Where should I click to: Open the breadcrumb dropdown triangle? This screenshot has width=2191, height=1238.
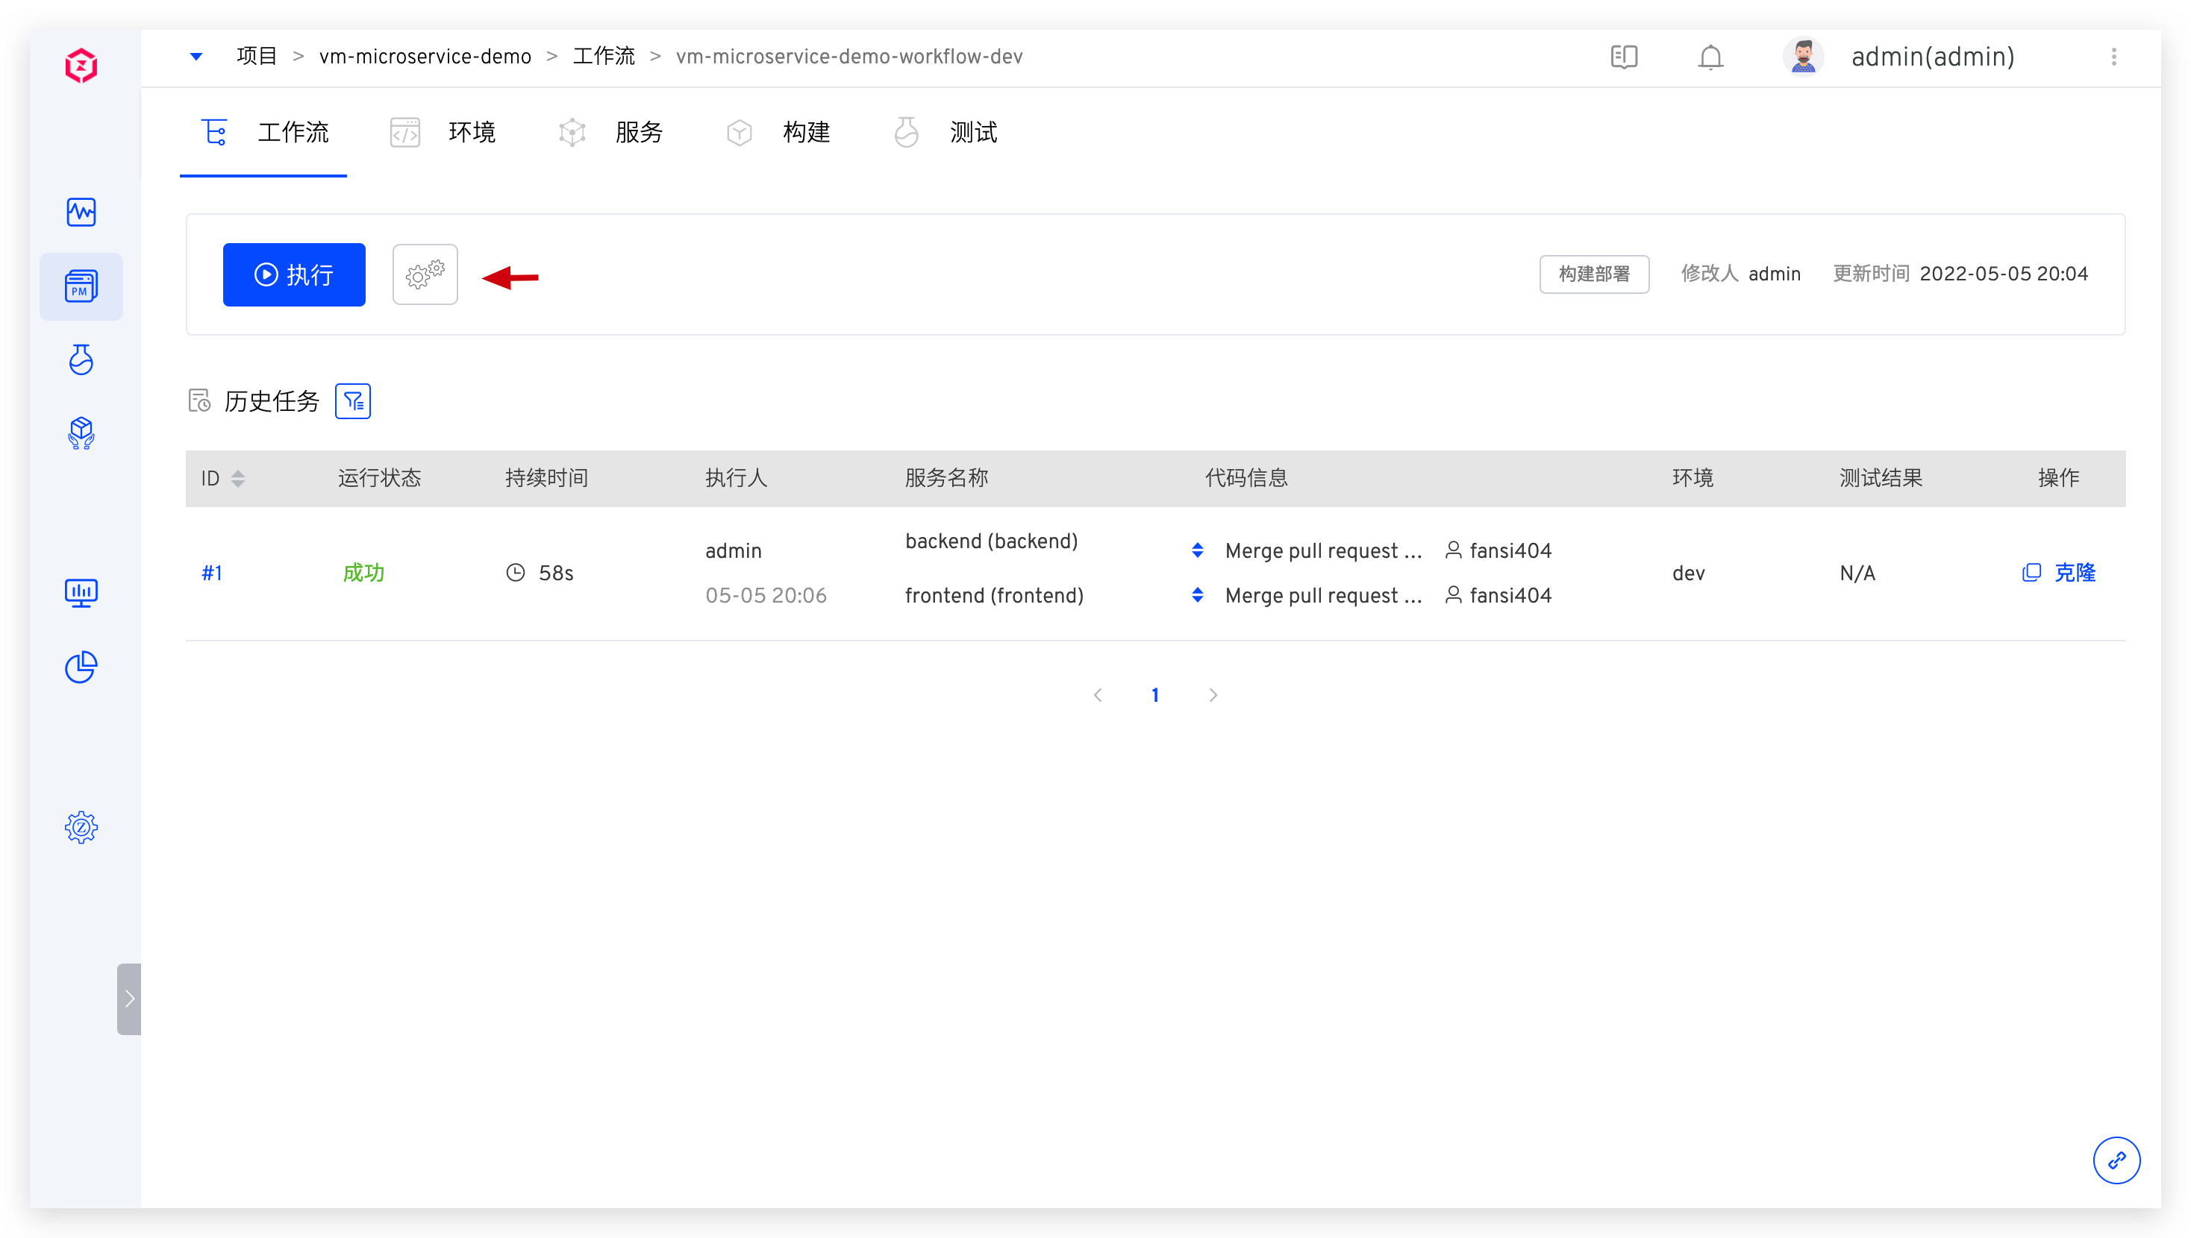point(196,57)
